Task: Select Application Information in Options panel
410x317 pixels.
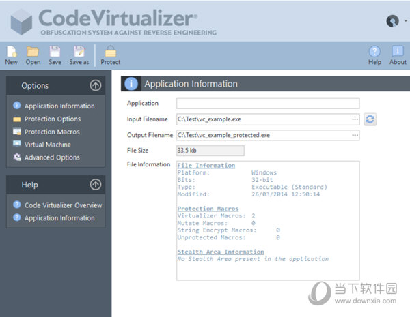Action: 59,106
